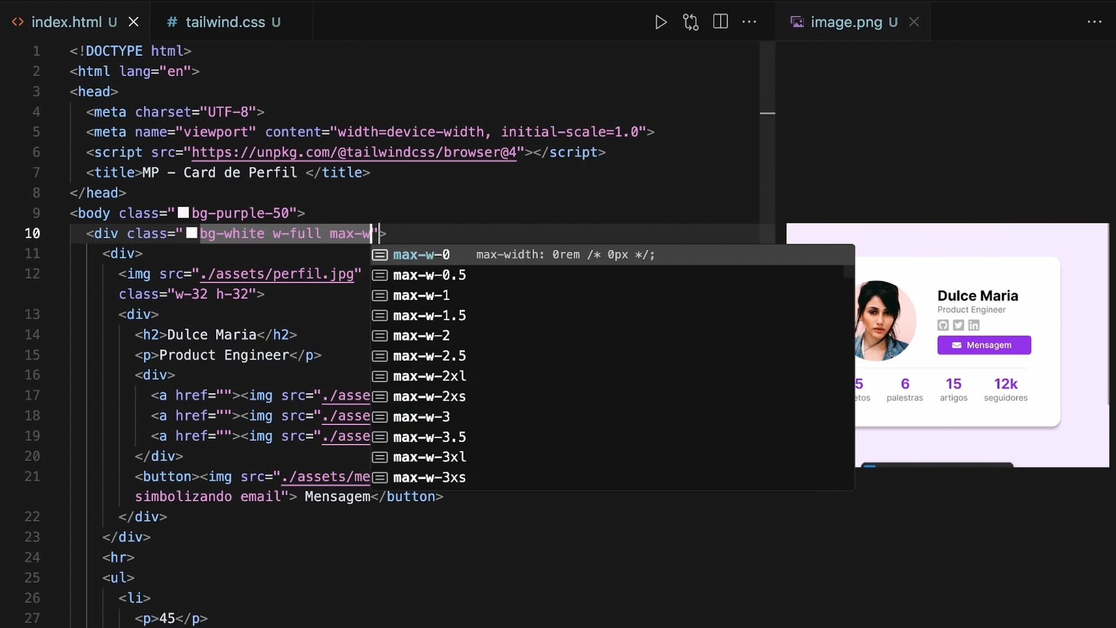
Task: Pick max-w-1 from autocomplete list
Action: click(x=613, y=295)
